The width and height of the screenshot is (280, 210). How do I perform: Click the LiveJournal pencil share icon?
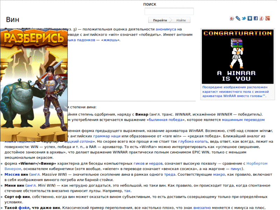click(238, 19)
